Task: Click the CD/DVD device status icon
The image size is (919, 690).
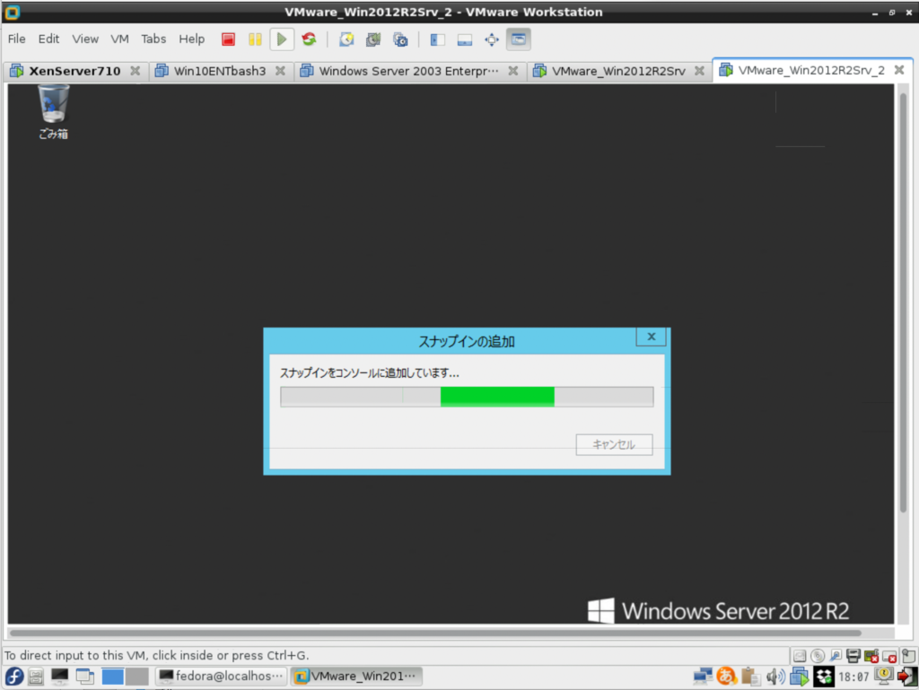Action: [x=818, y=655]
